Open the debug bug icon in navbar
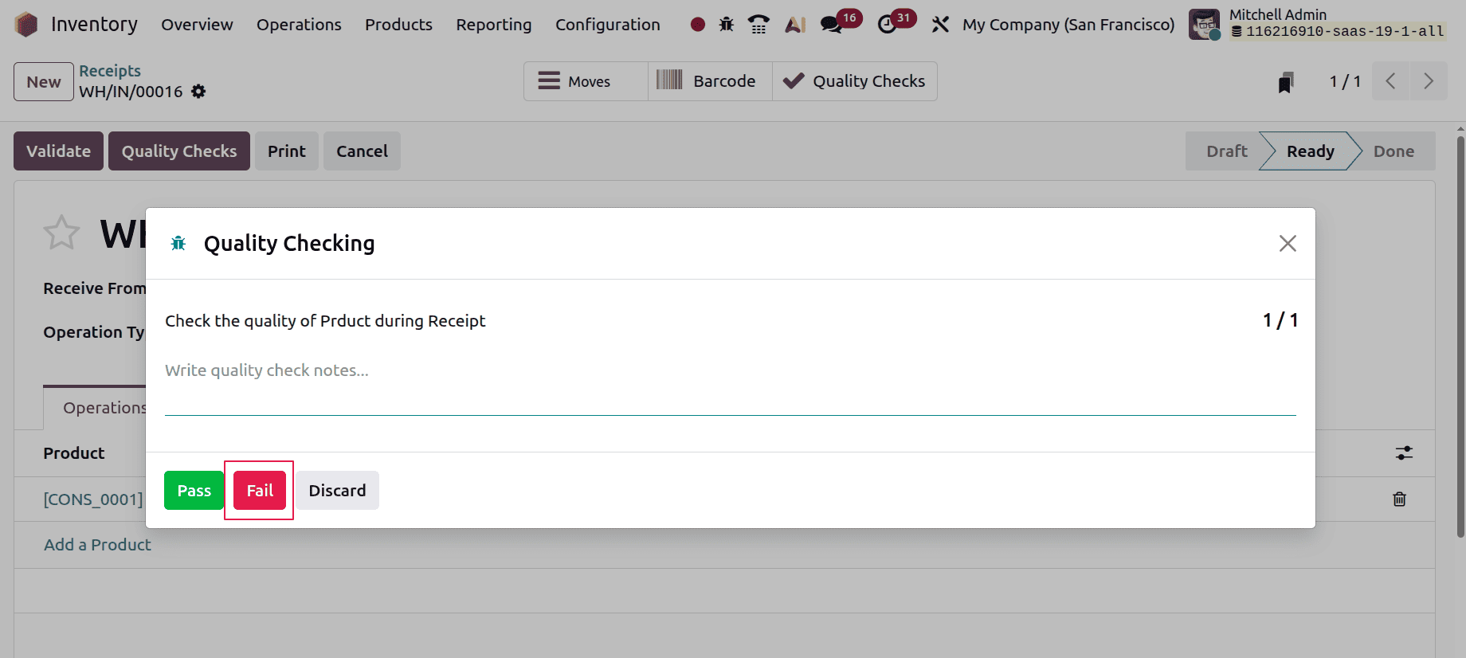The image size is (1466, 658). pos(727,25)
